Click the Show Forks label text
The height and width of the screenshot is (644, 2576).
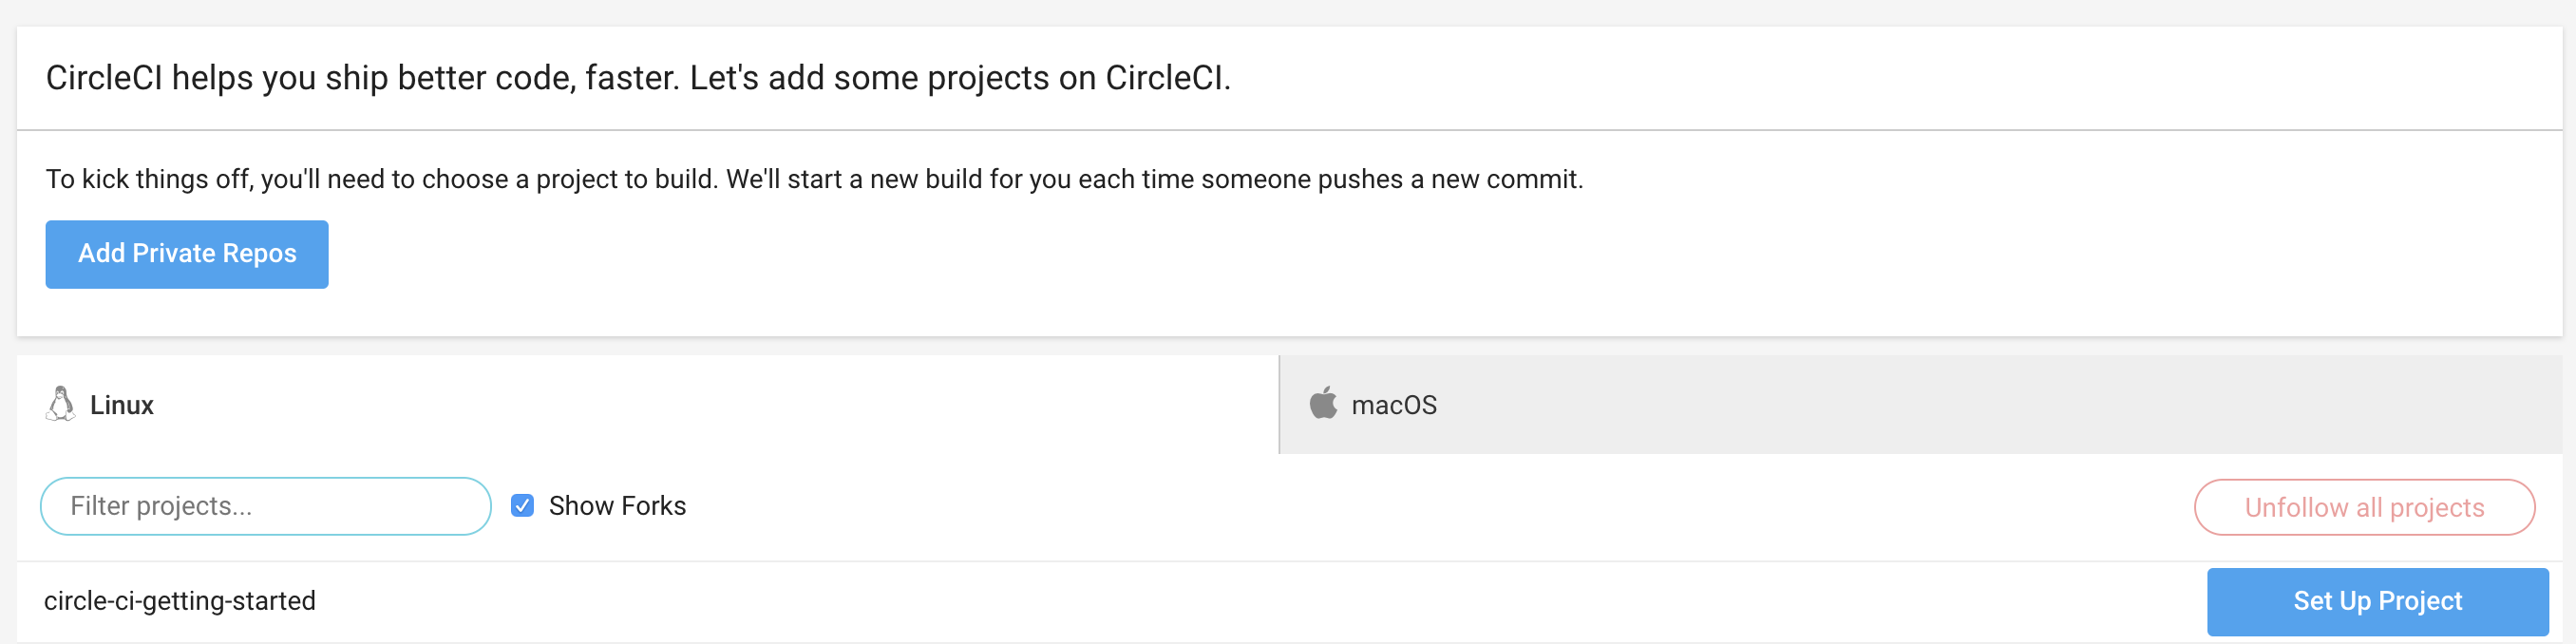pyautogui.click(x=617, y=506)
